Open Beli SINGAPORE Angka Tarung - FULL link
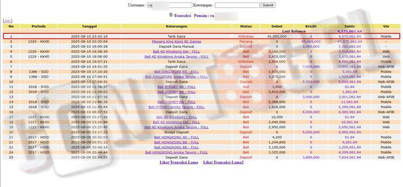The height and width of the screenshot is (187, 403). click(x=177, y=77)
